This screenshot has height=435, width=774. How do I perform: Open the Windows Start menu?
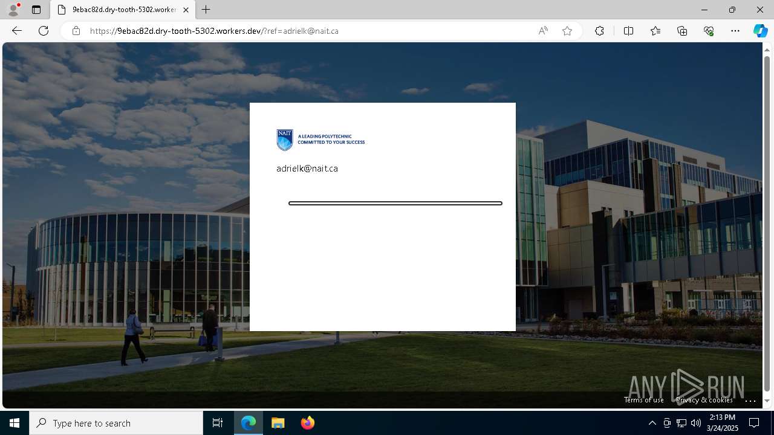pos(15,423)
